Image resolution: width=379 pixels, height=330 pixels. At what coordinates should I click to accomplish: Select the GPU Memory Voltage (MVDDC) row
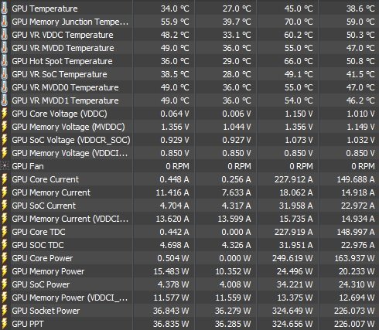tap(189, 127)
